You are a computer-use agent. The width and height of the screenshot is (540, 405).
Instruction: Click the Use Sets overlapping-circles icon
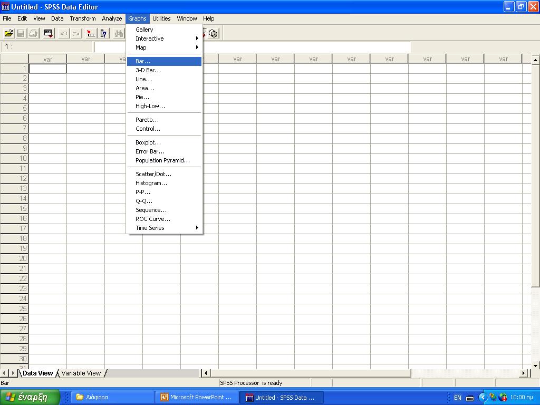(x=213, y=33)
